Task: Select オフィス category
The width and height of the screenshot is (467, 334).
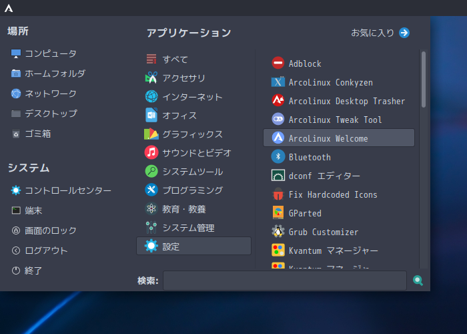Action: click(x=193, y=116)
